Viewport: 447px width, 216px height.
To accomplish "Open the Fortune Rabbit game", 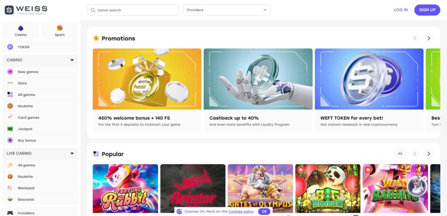I will (x=125, y=189).
